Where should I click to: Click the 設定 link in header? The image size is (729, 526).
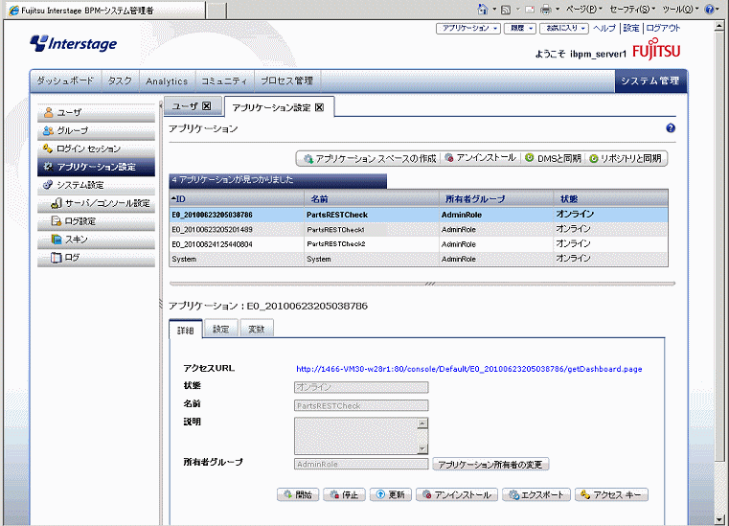pyautogui.click(x=631, y=29)
